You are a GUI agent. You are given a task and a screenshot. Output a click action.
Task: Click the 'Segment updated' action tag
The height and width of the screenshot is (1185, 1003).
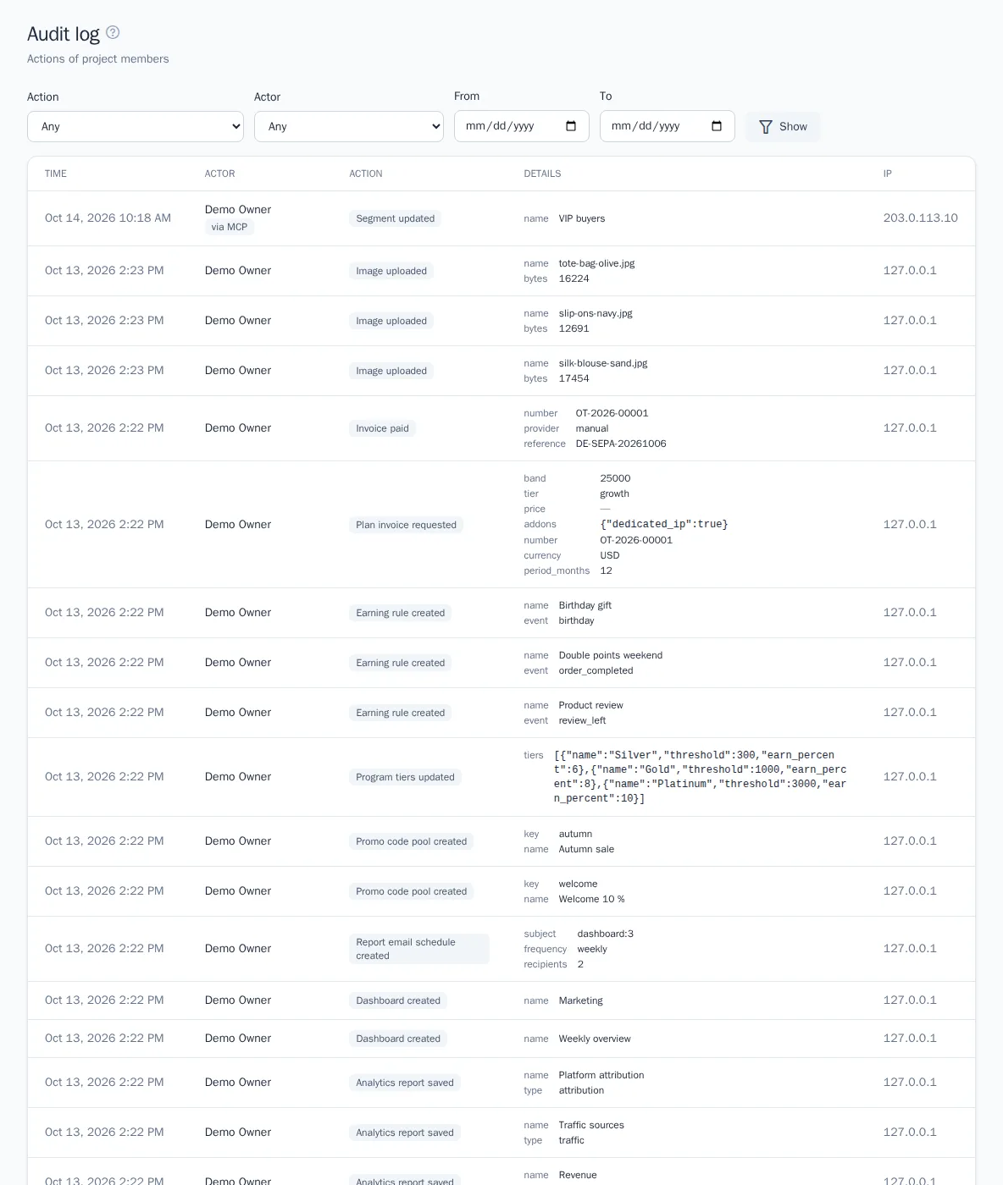click(396, 218)
